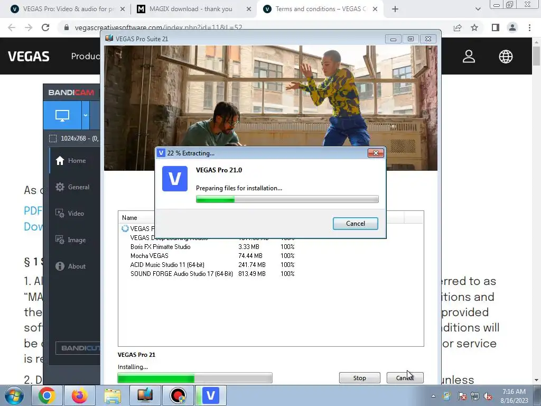This screenshot has width=541, height=406.
Task: Click the address bar URL
Action: (x=158, y=27)
